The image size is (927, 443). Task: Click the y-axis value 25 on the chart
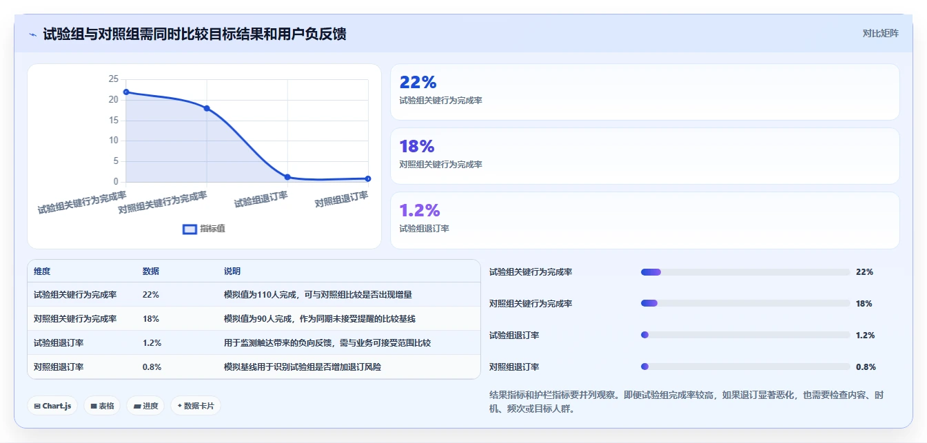[x=113, y=79]
